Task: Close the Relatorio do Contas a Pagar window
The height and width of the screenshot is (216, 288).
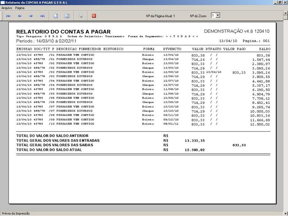Action: point(284,3)
